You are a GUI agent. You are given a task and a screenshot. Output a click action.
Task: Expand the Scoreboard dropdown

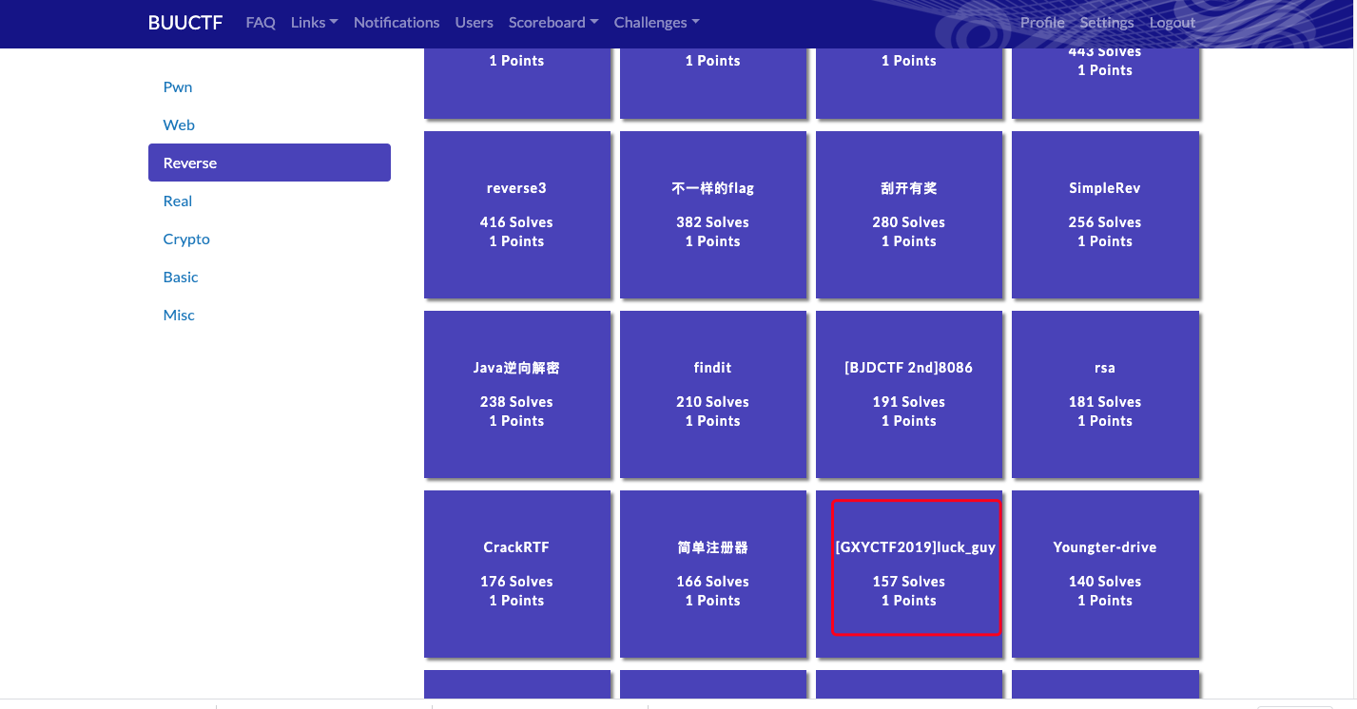552,22
